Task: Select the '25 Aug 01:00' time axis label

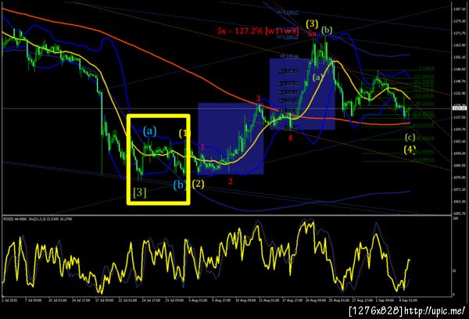Action: coord(339,300)
